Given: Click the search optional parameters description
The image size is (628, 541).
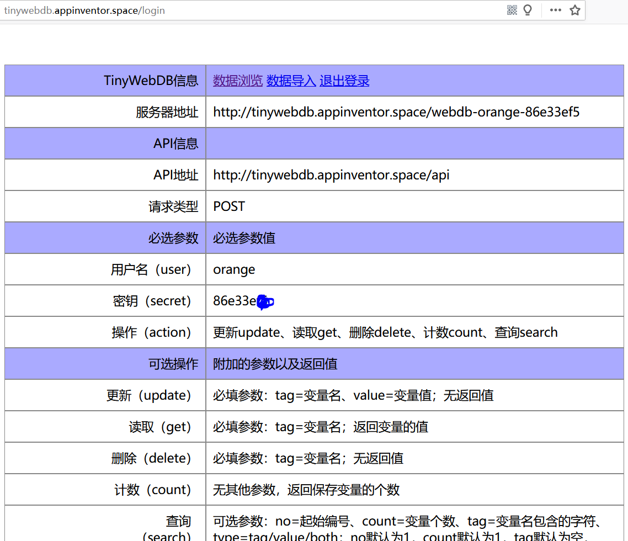Looking at the screenshot, I should [x=408, y=528].
